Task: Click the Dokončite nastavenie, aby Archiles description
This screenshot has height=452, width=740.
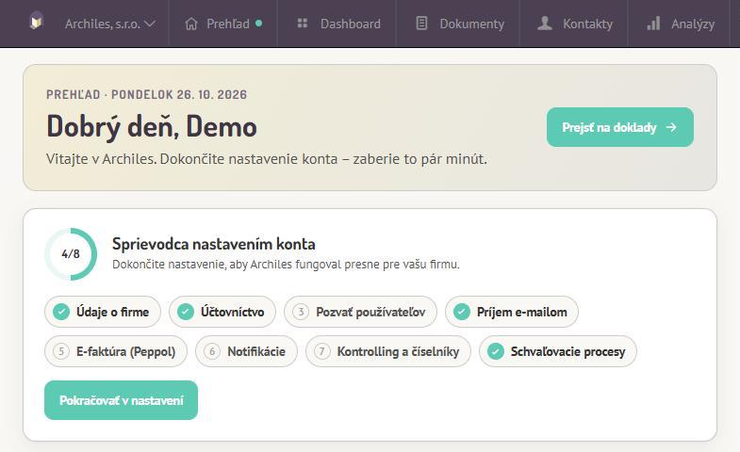Action: [286, 265]
